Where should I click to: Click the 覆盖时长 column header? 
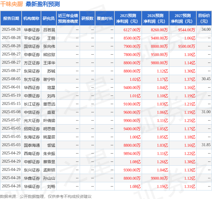click(x=105, y=18)
